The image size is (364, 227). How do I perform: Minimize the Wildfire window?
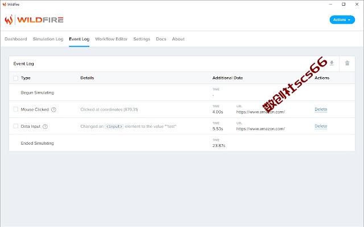(330, 4)
